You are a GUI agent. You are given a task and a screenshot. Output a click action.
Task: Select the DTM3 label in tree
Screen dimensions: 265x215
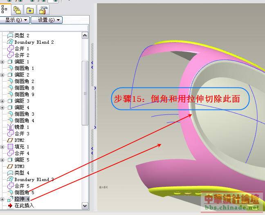20,166
